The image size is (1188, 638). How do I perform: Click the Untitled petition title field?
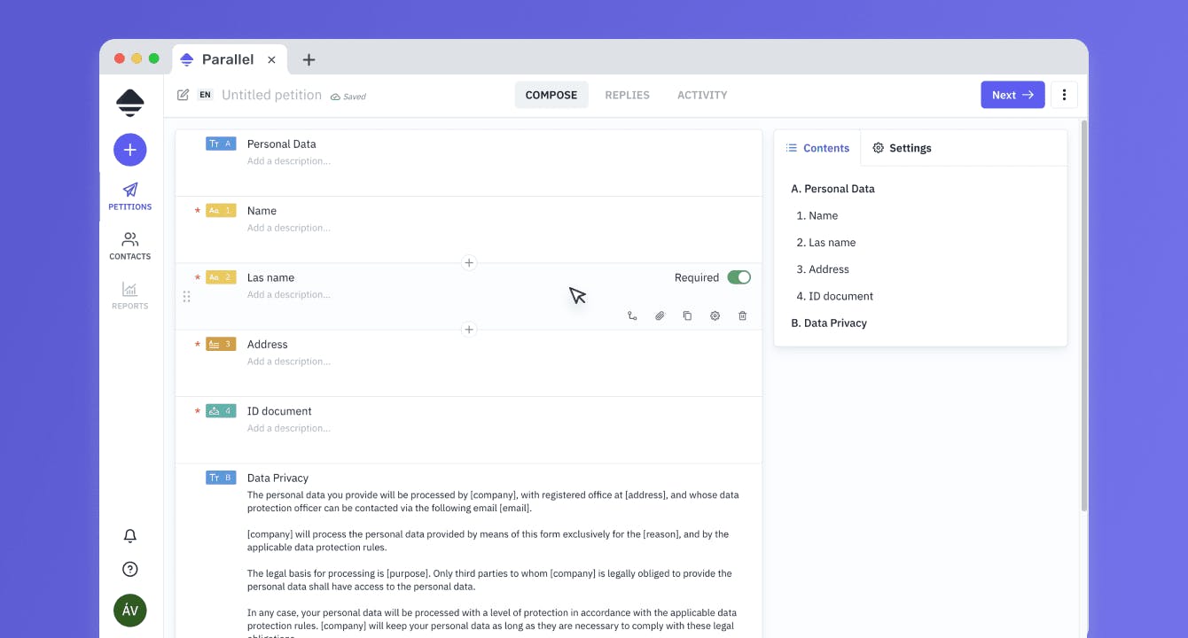point(271,95)
